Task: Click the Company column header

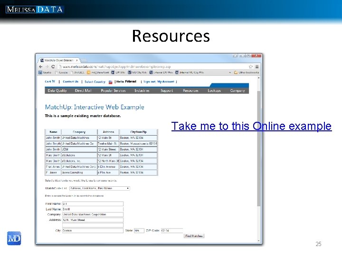Action: pyautogui.click(x=79, y=132)
